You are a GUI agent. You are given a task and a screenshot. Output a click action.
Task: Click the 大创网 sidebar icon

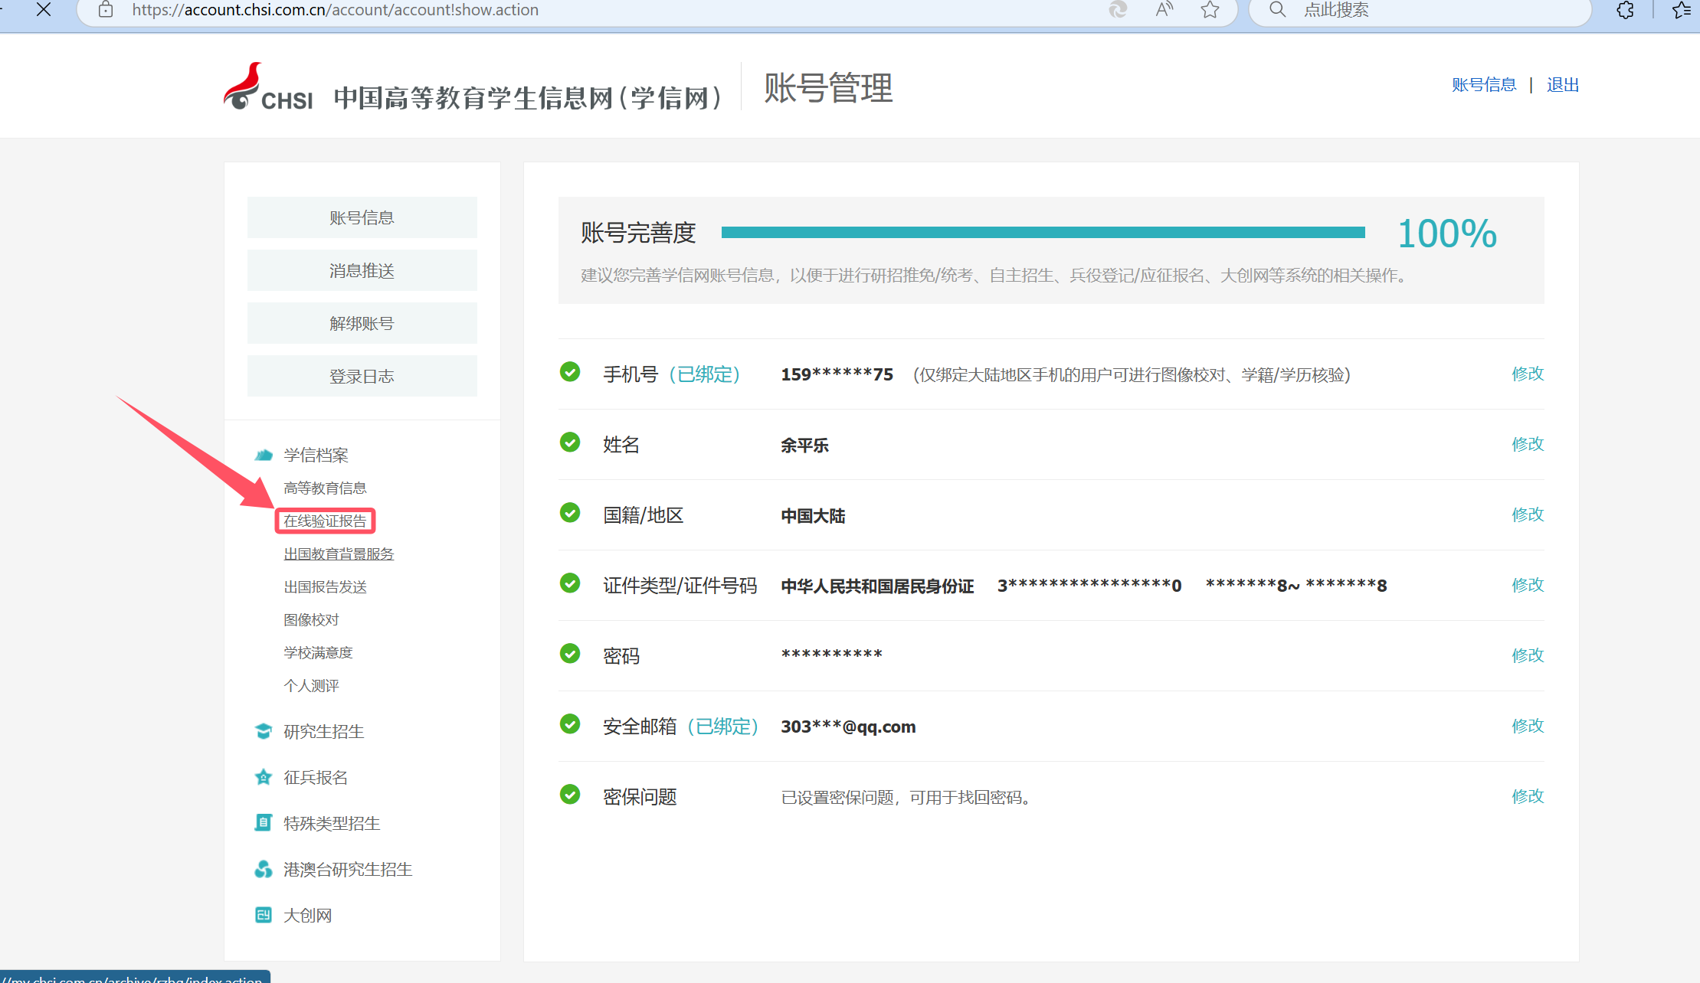[x=264, y=915]
